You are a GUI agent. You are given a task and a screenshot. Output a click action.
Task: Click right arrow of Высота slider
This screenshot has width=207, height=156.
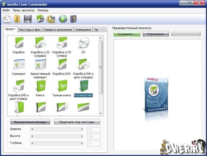click(x=82, y=136)
